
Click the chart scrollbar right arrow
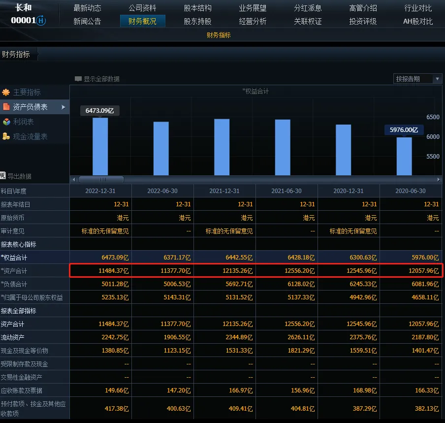pos(439,180)
